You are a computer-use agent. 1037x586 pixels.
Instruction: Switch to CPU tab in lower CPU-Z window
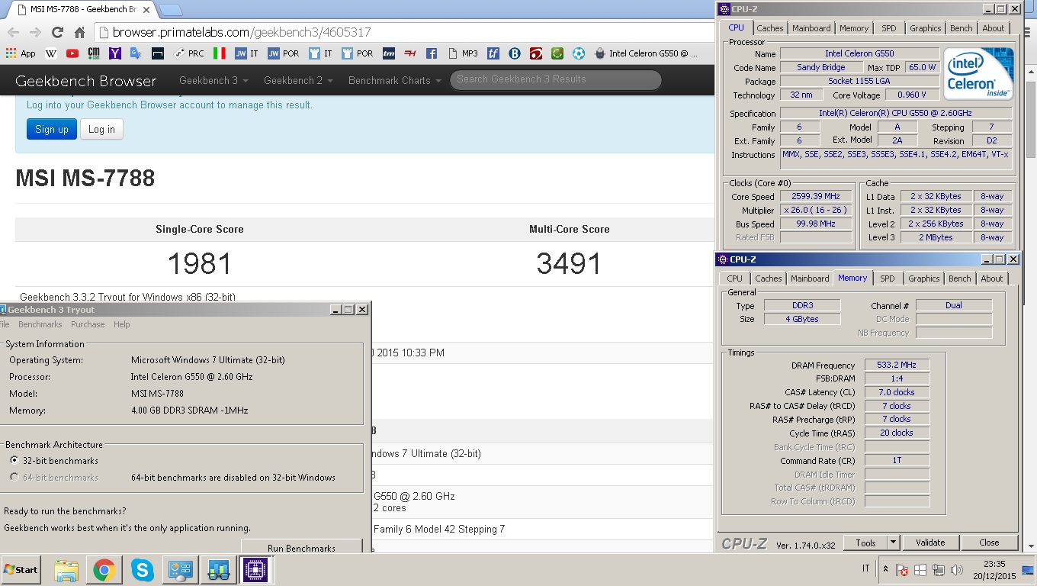pos(734,279)
